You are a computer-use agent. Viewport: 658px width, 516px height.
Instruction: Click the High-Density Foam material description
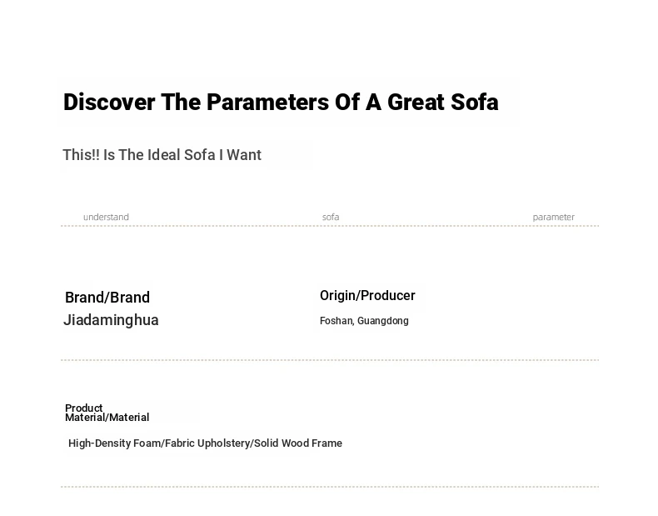(x=205, y=443)
